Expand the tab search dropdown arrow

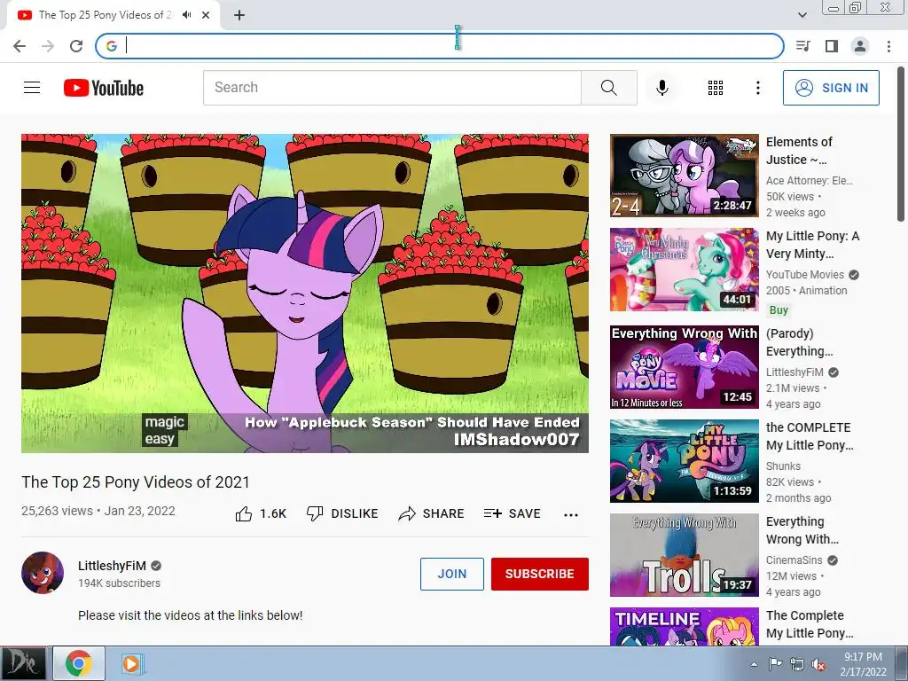pyautogui.click(x=802, y=15)
